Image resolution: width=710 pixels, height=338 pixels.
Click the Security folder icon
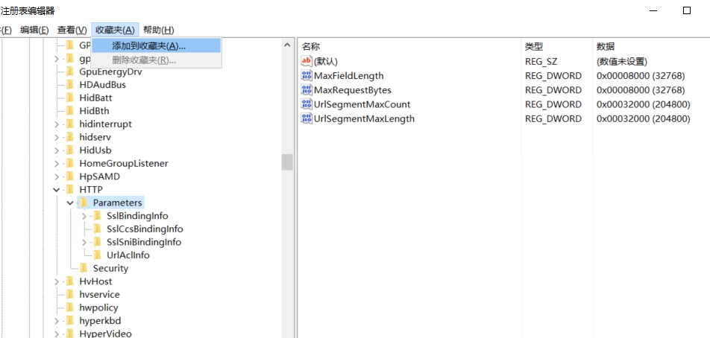[x=84, y=268]
